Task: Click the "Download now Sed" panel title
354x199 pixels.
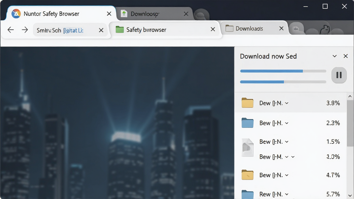Action: [x=268, y=56]
